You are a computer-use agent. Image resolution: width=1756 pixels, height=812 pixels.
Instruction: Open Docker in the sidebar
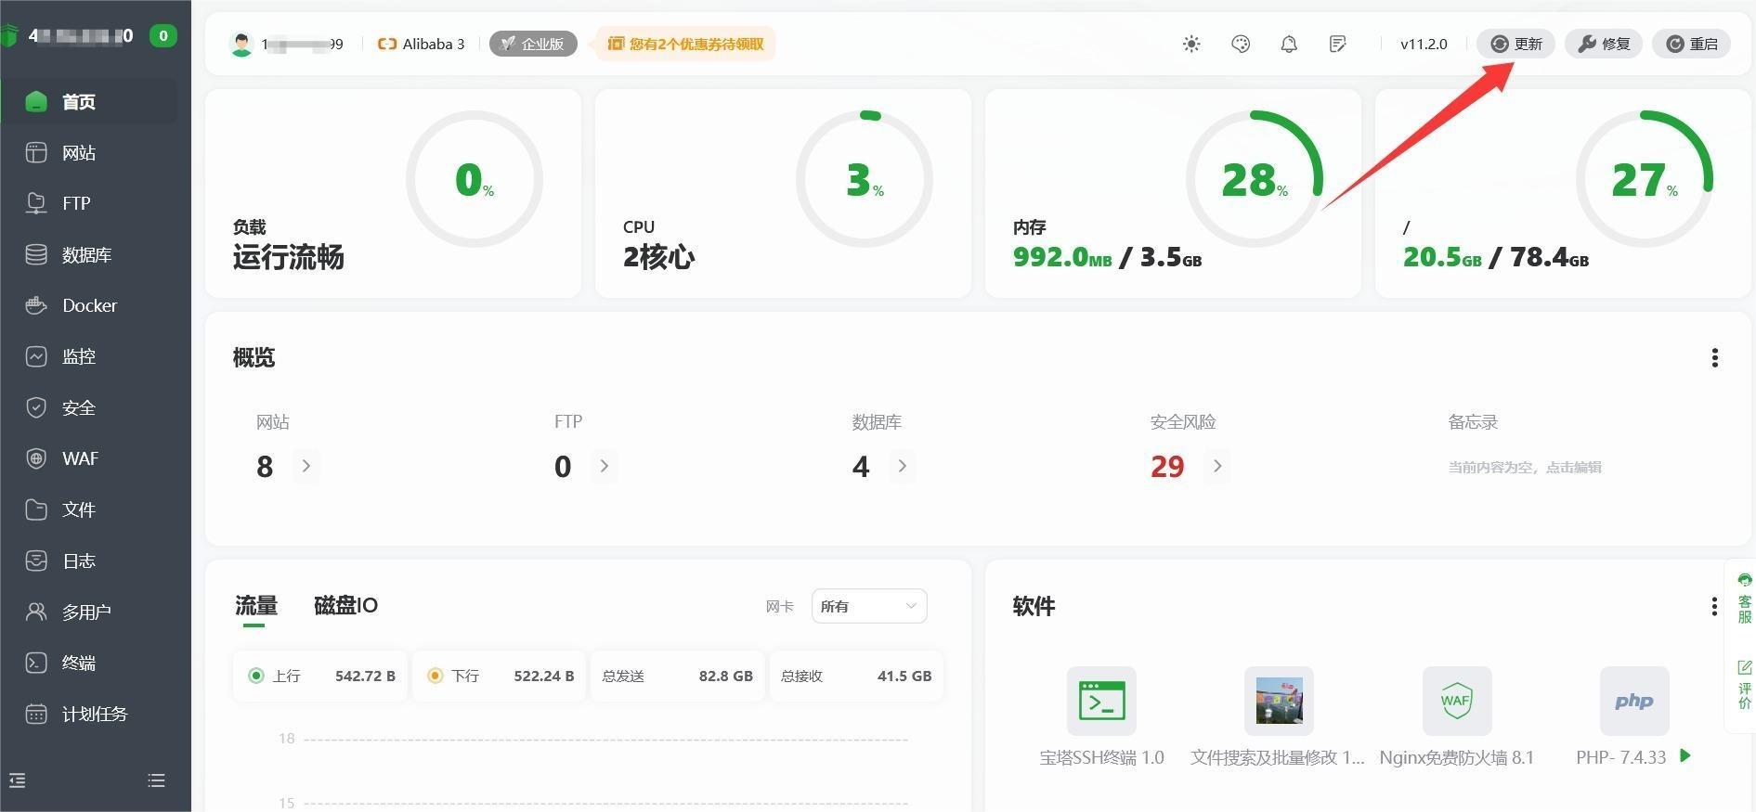tap(89, 305)
